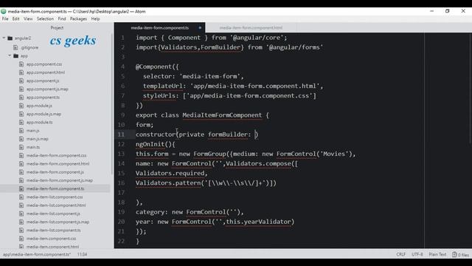472x266 pixels.
Task: Click the unsaved dot on the active tab
Action: 200,28
